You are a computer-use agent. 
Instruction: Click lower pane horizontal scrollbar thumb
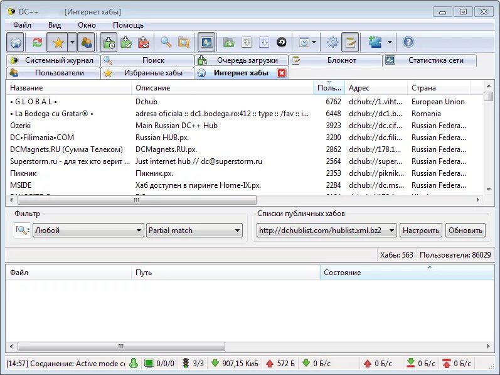coord(121,346)
